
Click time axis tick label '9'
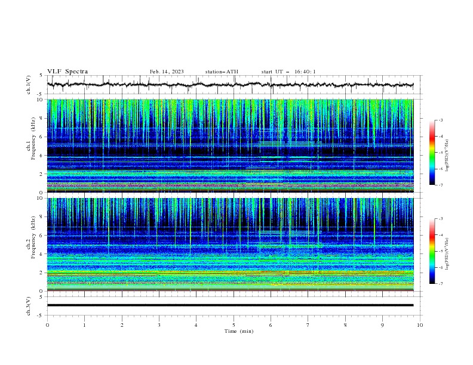382,325
